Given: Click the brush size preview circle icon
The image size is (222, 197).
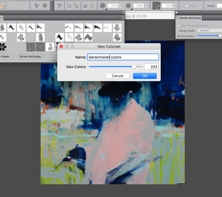Looking at the screenshot, I should 103,6.
